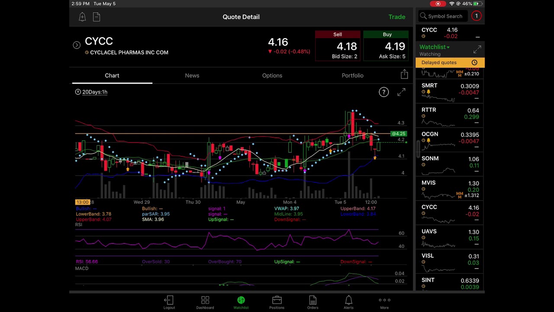Open the Orders document icon
Screen dimensions: 554x312
pos(312,302)
